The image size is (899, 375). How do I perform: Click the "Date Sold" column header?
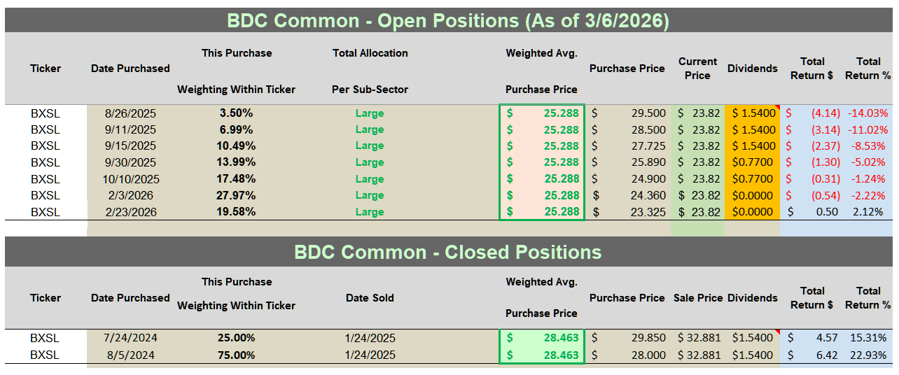click(370, 298)
